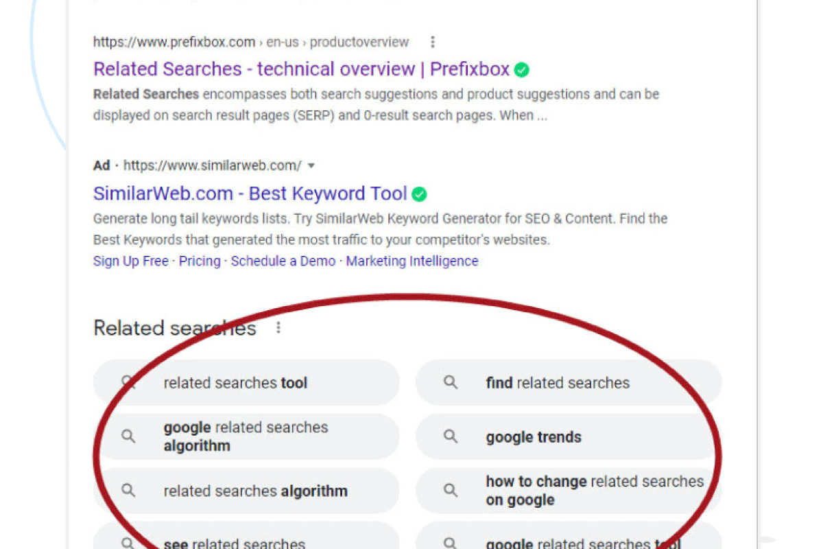
Task: Open the "Pricing" sitelink
Action: (200, 261)
